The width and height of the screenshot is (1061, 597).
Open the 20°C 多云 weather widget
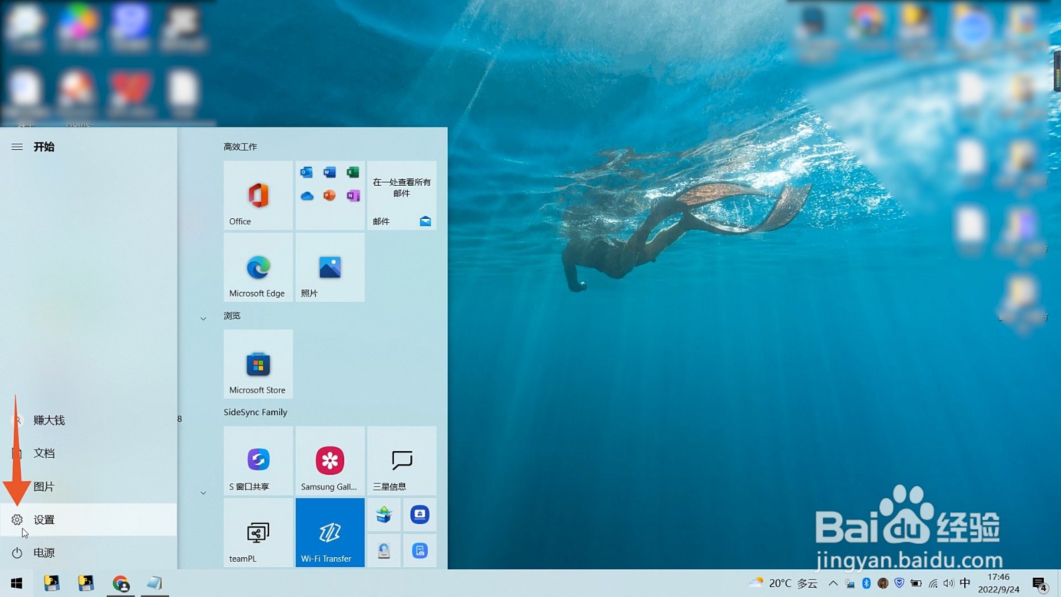pyautogui.click(x=783, y=583)
